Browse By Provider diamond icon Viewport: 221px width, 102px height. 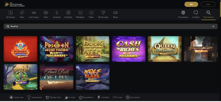coord(103,13)
